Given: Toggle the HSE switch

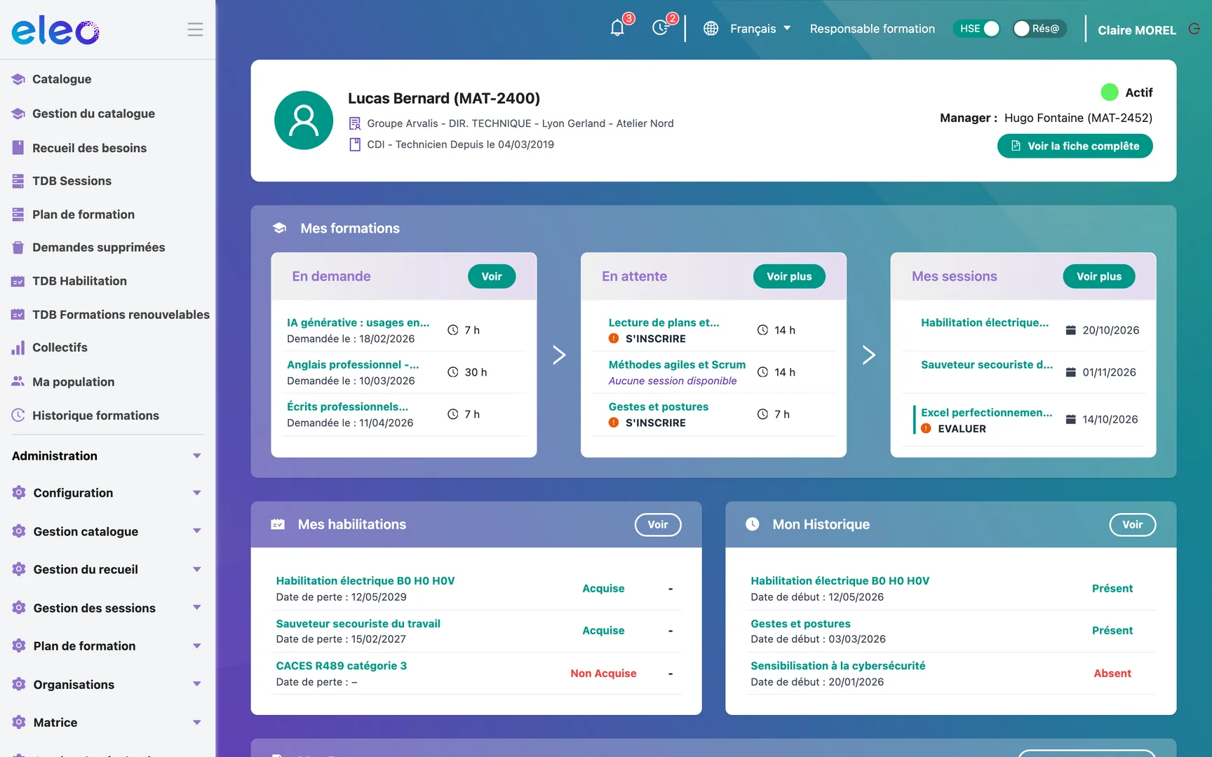Looking at the screenshot, I should pos(976,29).
